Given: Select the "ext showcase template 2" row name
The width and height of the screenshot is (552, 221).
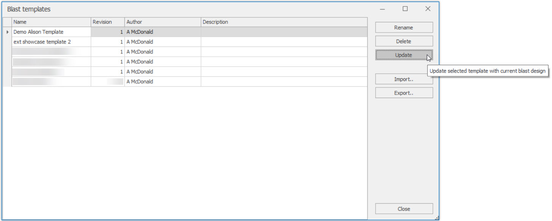Looking at the screenshot, I should point(51,42).
